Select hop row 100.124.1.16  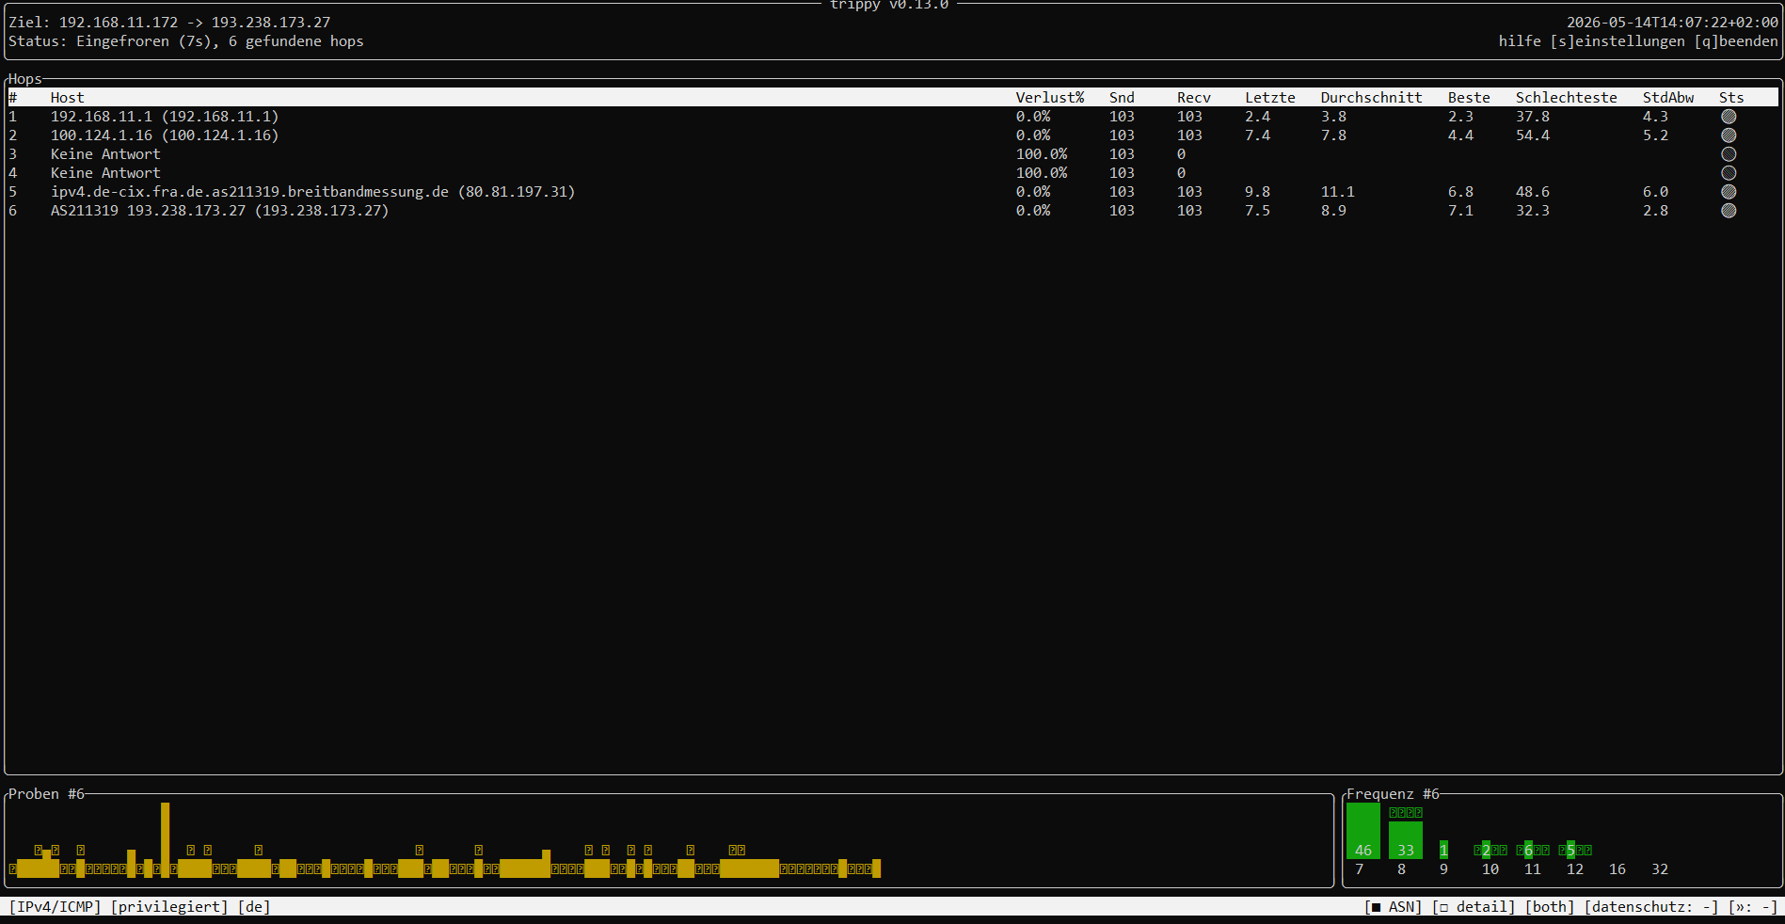pyautogui.click(x=893, y=135)
